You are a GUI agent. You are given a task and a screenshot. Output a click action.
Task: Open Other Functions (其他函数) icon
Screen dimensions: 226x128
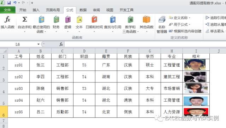click(147, 19)
